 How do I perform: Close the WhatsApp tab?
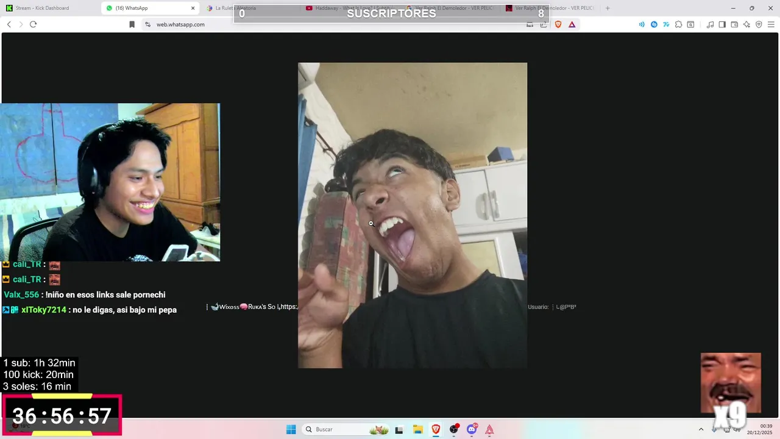coord(193,8)
